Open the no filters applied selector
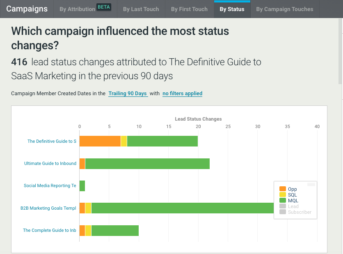 pos(182,94)
